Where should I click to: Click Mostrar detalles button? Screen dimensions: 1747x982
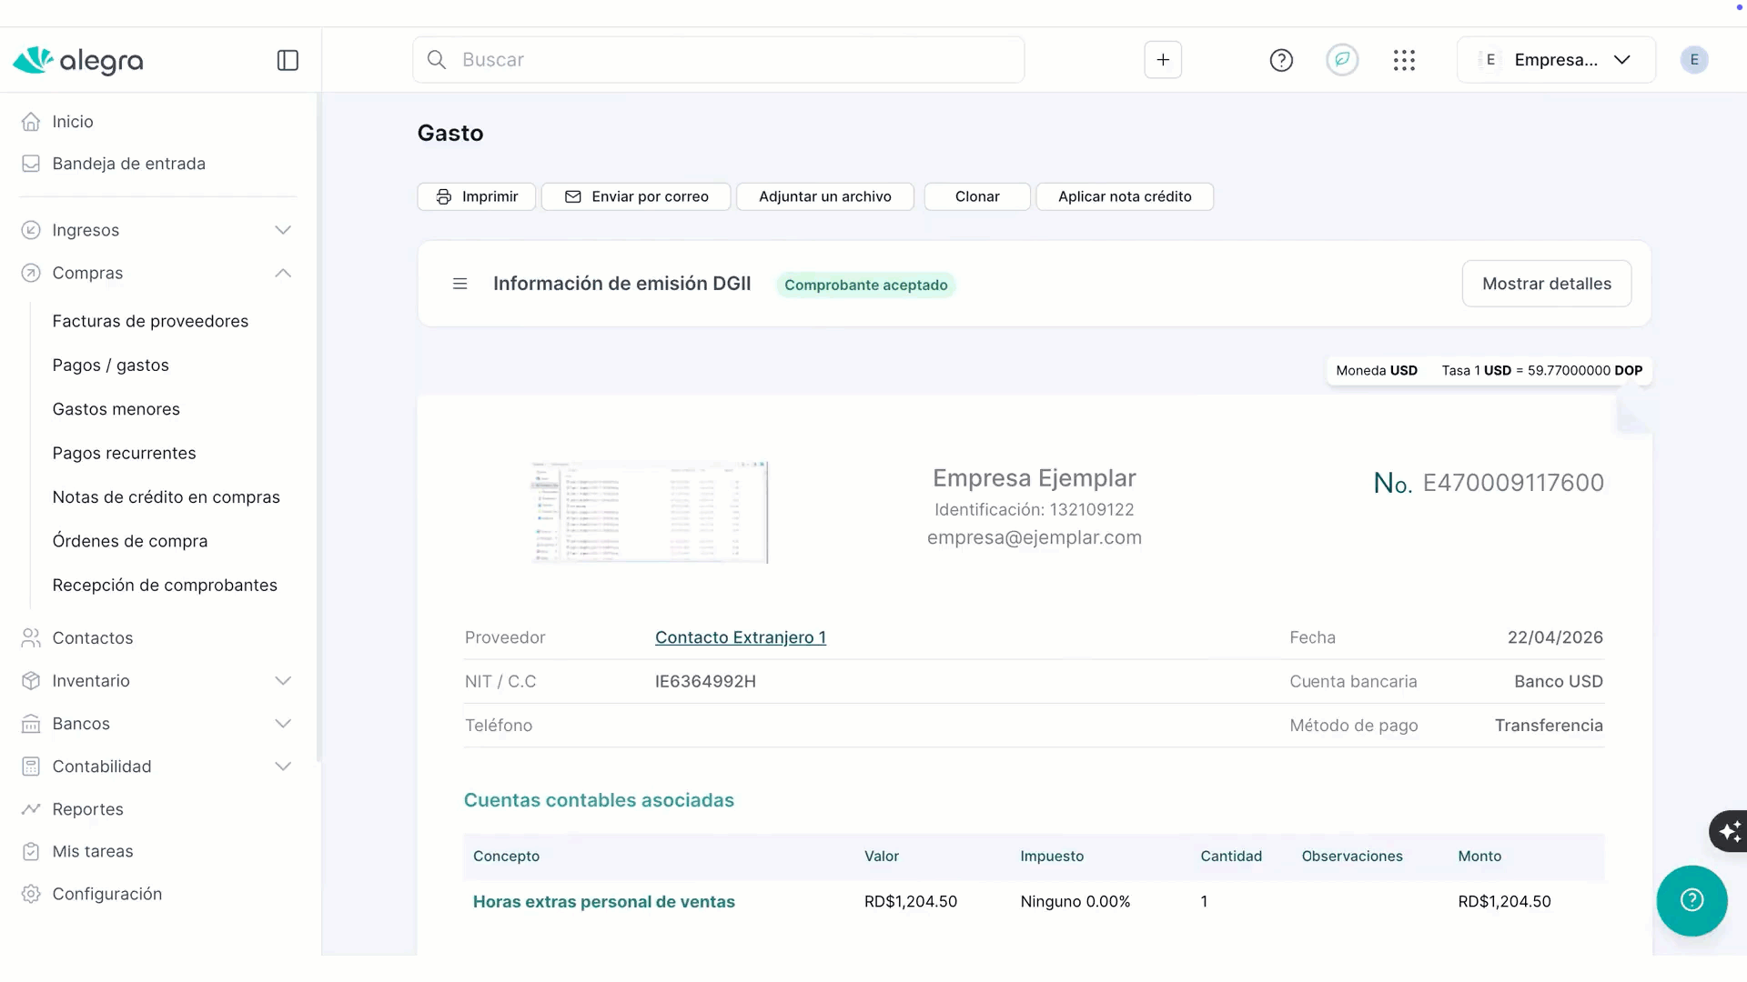1546,284
